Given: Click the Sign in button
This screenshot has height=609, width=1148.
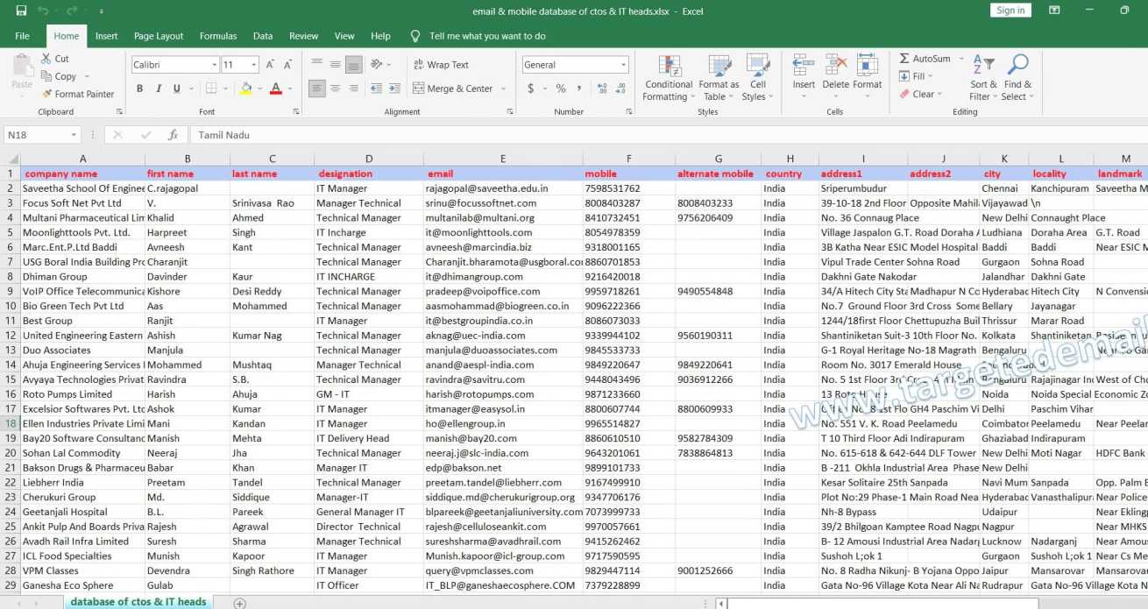Looking at the screenshot, I should coord(1010,11).
